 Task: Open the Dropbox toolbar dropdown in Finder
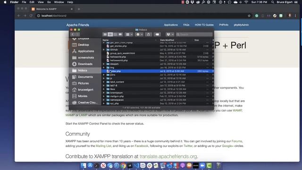pos(170,34)
